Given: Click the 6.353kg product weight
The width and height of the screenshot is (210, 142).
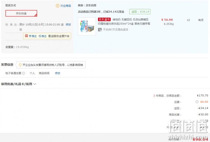Looking at the screenshot, I should pos(169,24).
